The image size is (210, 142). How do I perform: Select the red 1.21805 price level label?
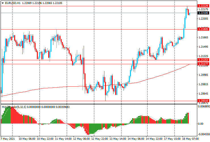tap(203, 29)
